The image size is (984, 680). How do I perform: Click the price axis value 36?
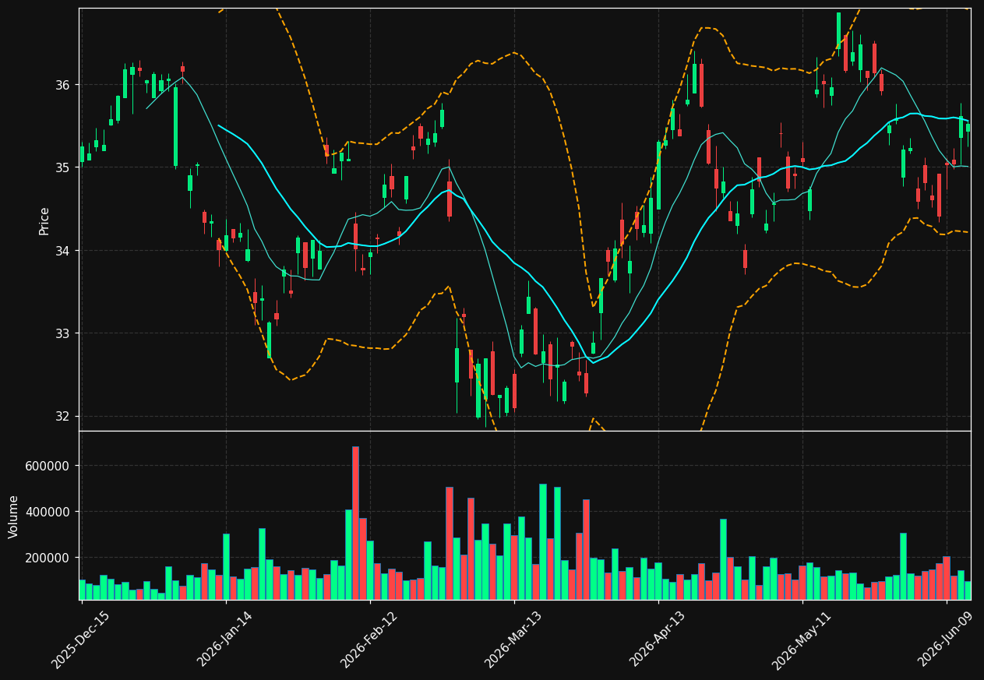pos(65,85)
